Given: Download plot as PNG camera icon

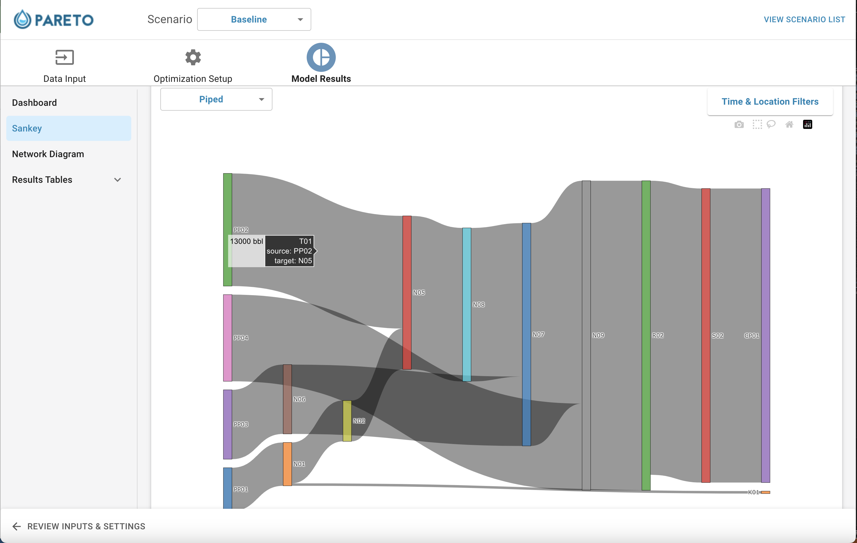Looking at the screenshot, I should pyautogui.click(x=739, y=125).
